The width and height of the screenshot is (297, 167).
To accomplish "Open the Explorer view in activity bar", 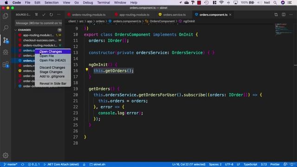I will [x=6, y=16].
